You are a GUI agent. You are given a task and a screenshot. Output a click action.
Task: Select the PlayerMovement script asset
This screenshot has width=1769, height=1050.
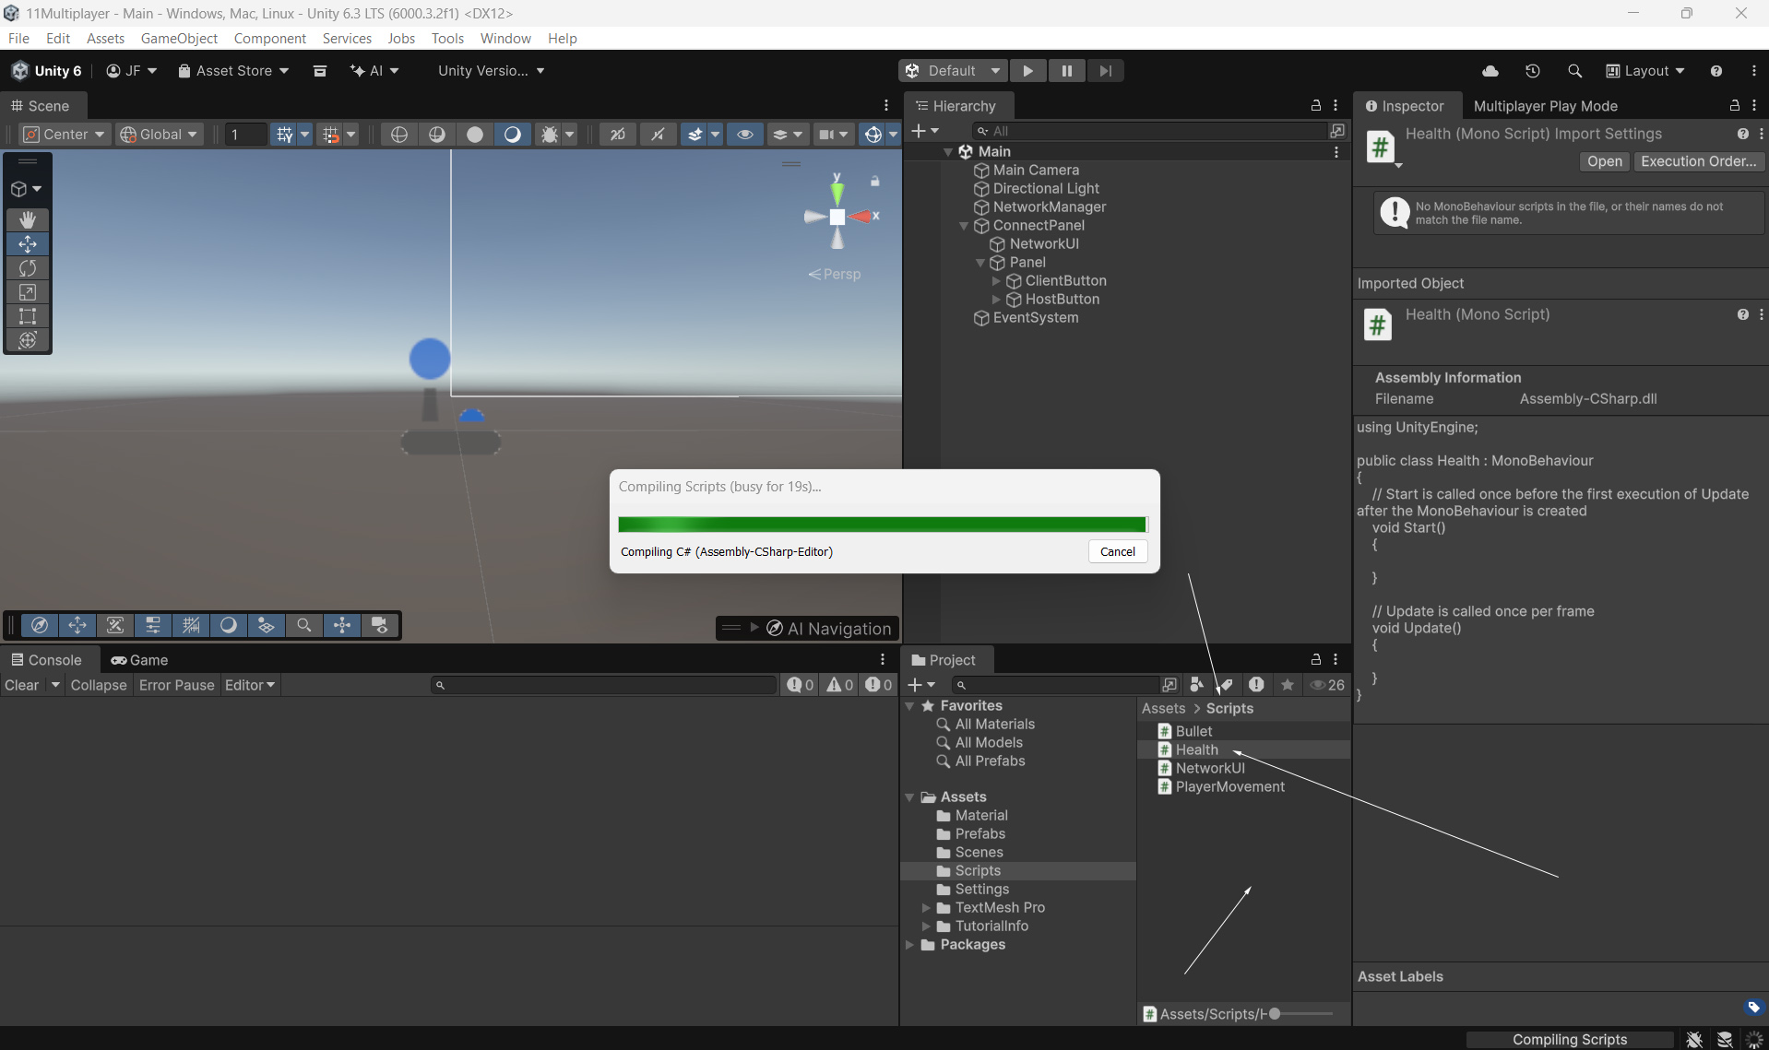(x=1229, y=786)
